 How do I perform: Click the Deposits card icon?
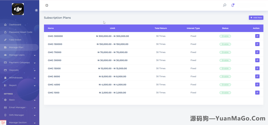5,70
